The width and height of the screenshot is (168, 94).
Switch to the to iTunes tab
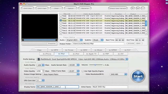coord(69,50)
